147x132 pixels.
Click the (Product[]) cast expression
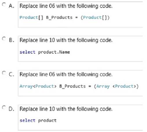coord(95,18)
